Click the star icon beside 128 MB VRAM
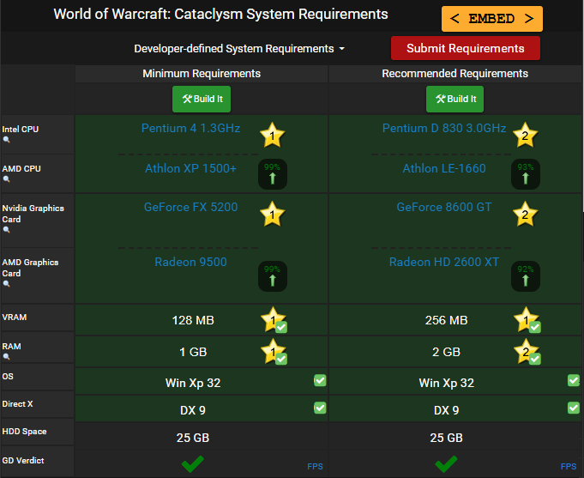Image resolution: width=584 pixels, height=478 pixels. pos(274,319)
